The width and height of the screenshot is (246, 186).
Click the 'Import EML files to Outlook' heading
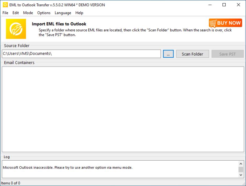pos(59,24)
